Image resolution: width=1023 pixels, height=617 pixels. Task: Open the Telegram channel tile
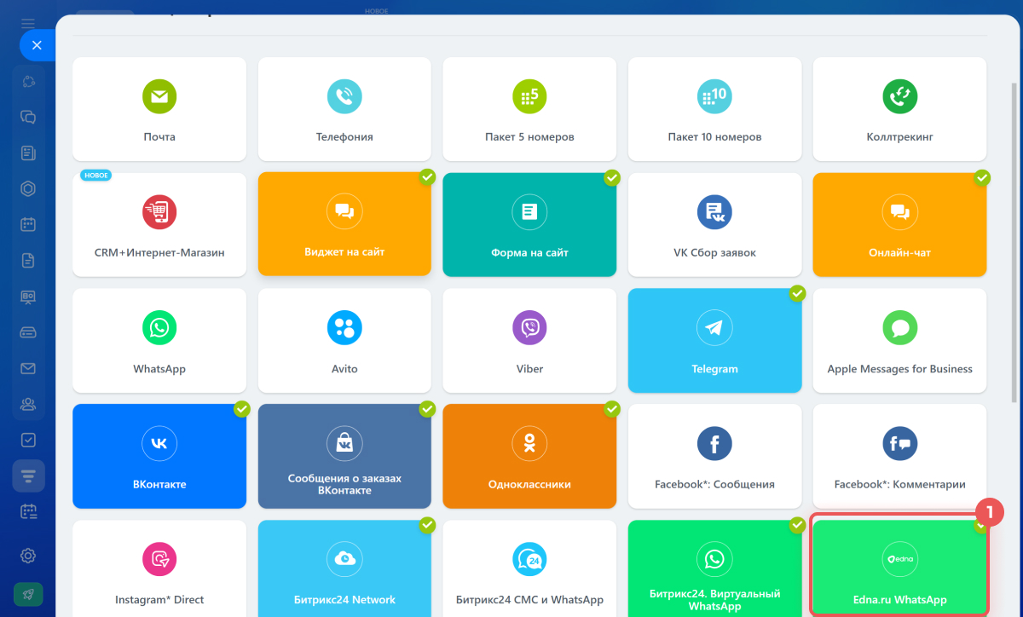(x=714, y=340)
